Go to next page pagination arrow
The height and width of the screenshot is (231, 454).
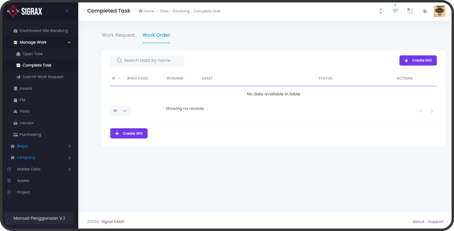pos(432,111)
